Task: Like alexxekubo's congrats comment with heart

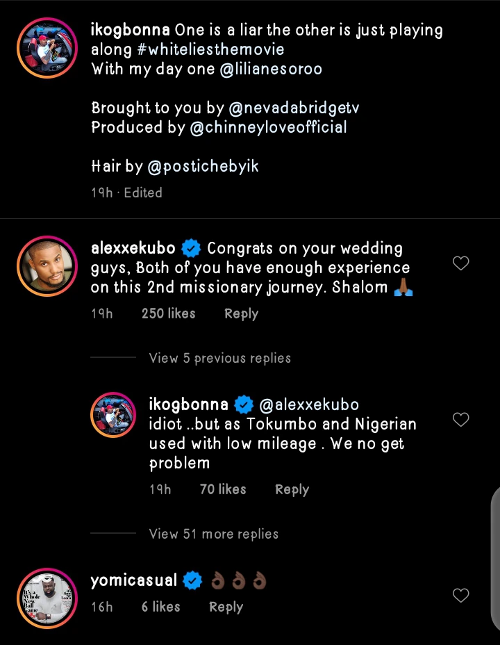Action: coord(460,263)
